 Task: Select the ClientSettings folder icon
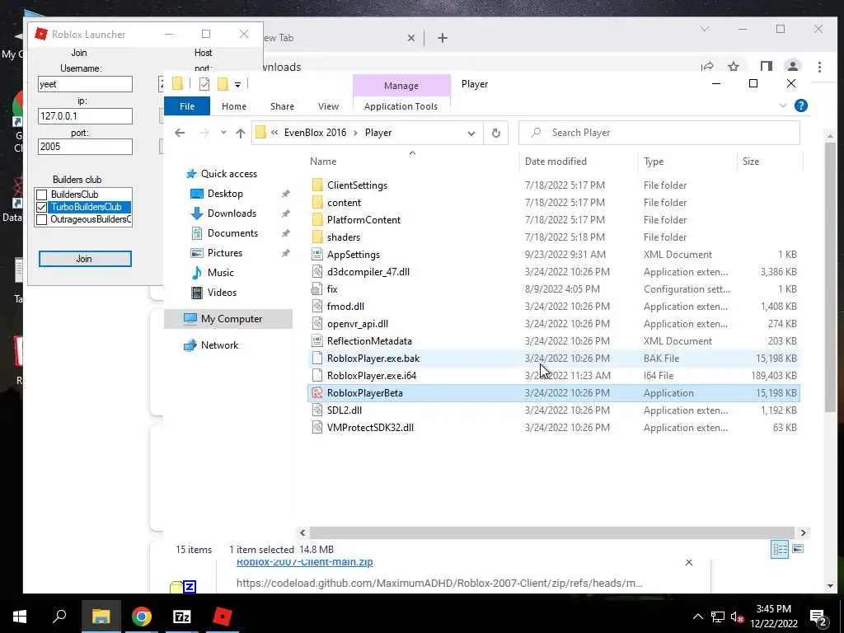point(317,185)
